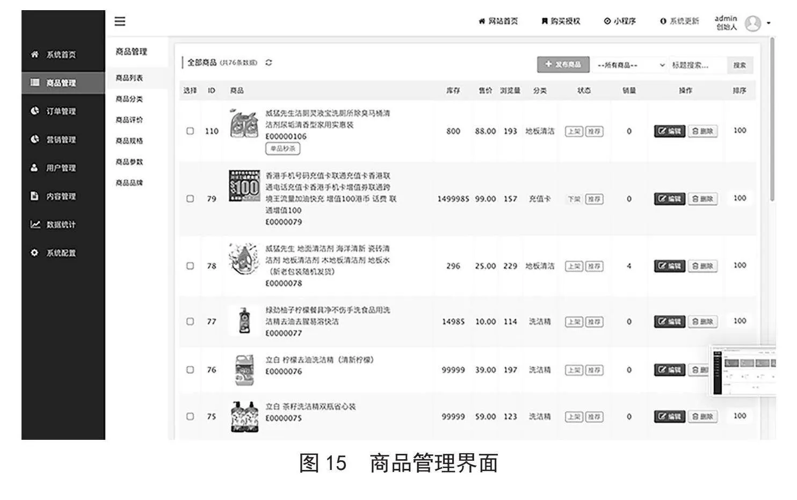Click the $100 recharge card thumbnail
The height and width of the screenshot is (500, 797).
pos(244,186)
